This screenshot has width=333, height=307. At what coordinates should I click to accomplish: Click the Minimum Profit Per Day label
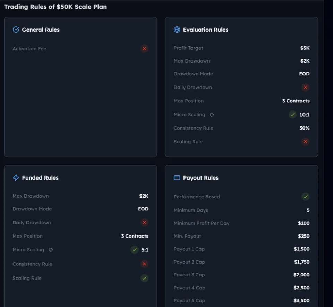click(201, 223)
